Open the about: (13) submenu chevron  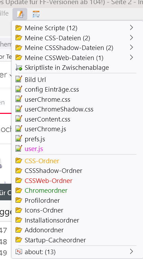(131, 252)
